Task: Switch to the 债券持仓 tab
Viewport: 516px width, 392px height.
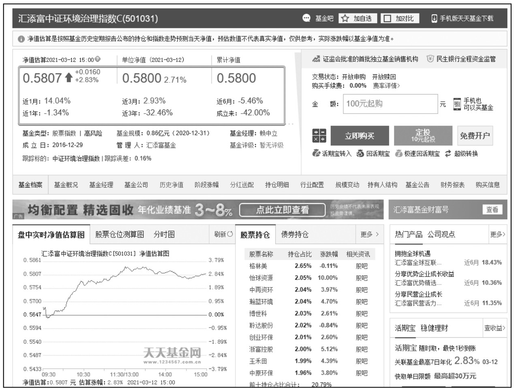Action: tap(295, 234)
